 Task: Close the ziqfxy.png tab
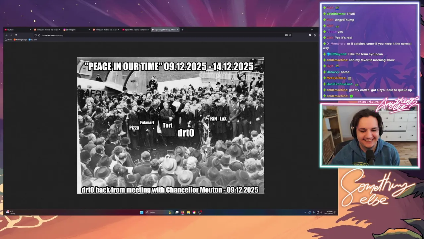click(x=177, y=30)
